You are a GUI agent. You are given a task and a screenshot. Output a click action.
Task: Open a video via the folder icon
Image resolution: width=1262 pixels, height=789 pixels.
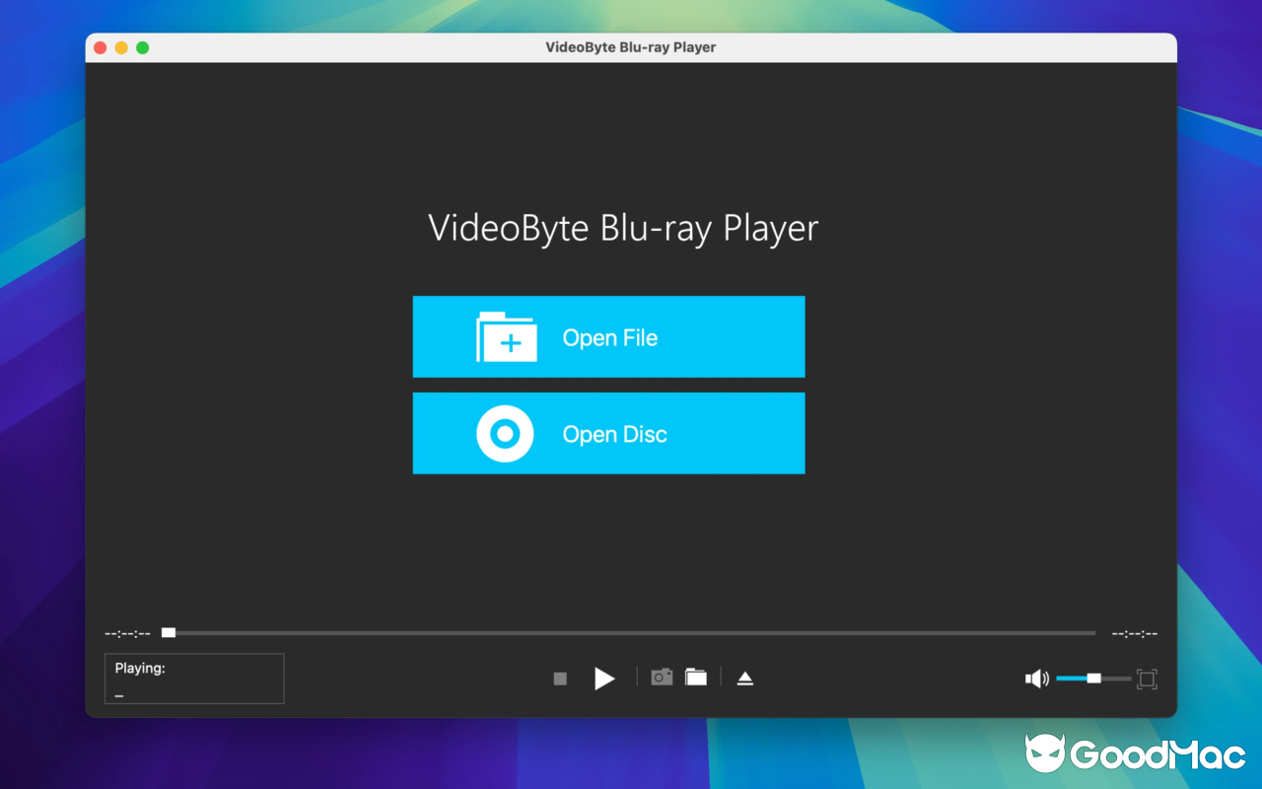click(x=696, y=677)
